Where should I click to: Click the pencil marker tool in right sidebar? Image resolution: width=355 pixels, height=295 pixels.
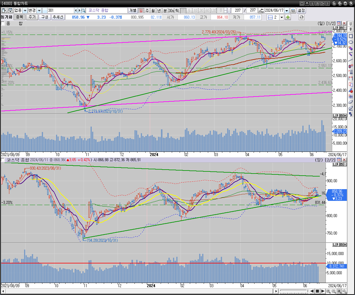351,48
